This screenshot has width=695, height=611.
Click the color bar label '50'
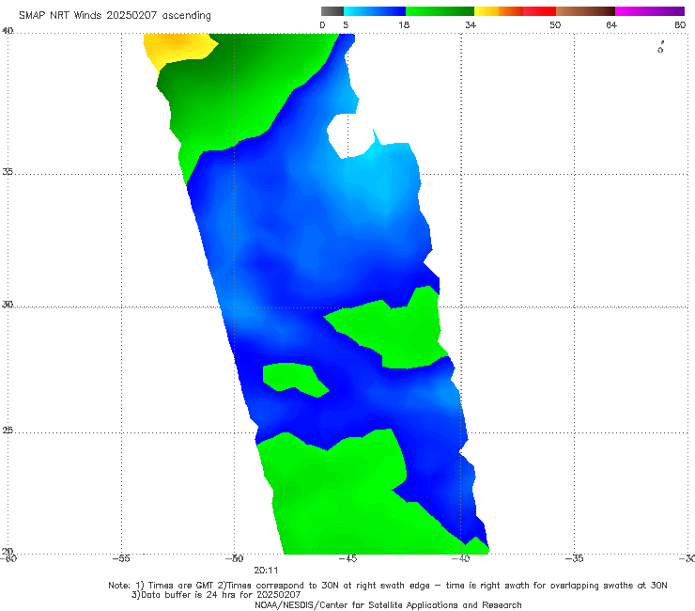click(555, 24)
